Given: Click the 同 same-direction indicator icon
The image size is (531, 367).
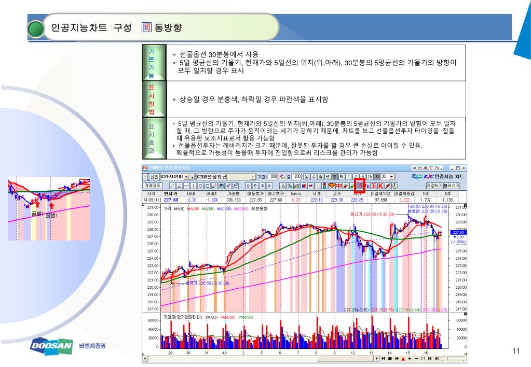Looking at the screenshot, I should pos(360,186).
